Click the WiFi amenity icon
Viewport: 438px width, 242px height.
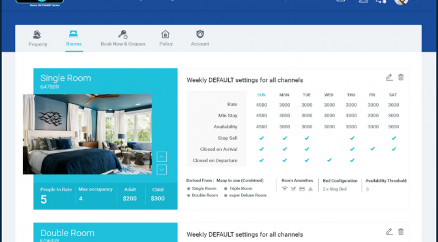[x=284, y=189]
